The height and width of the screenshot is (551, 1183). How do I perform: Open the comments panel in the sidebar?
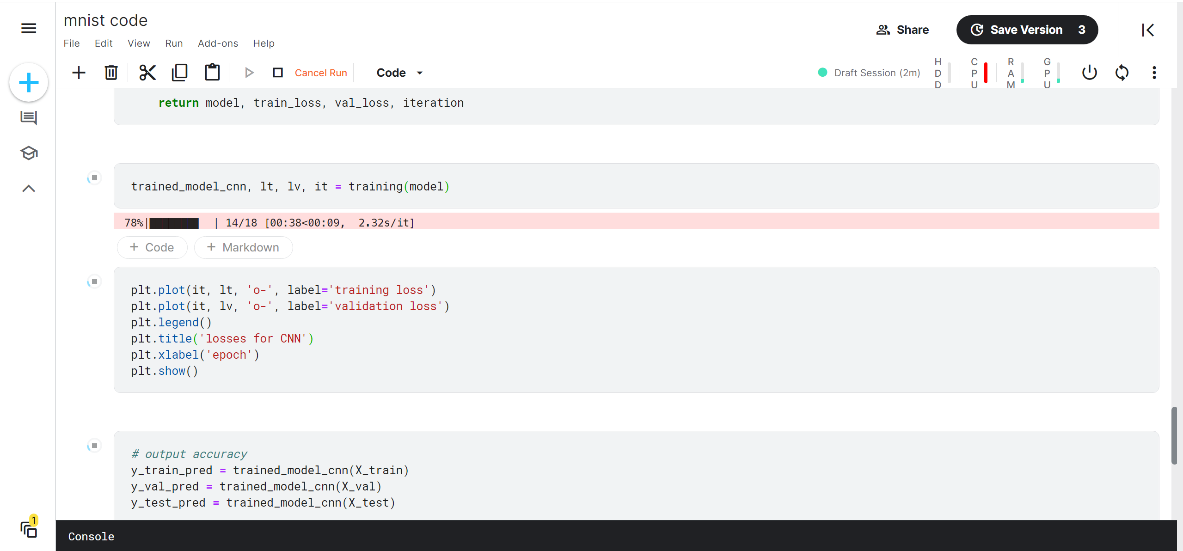(x=29, y=118)
